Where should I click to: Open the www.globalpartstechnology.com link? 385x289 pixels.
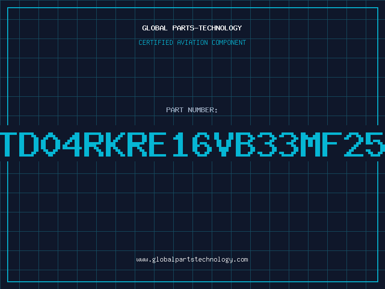[192, 260]
